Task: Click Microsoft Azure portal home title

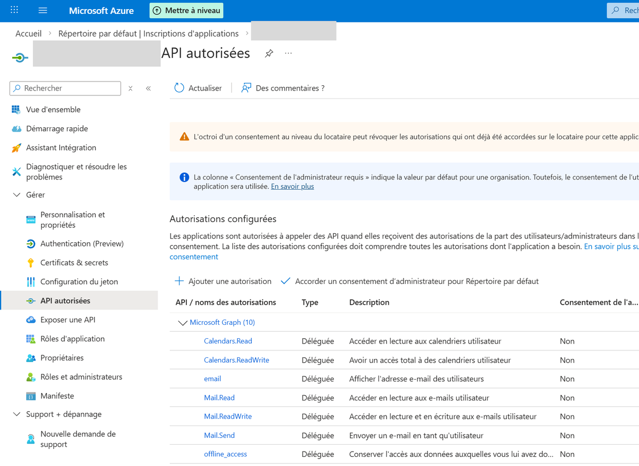Action: pyautogui.click(x=101, y=11)
